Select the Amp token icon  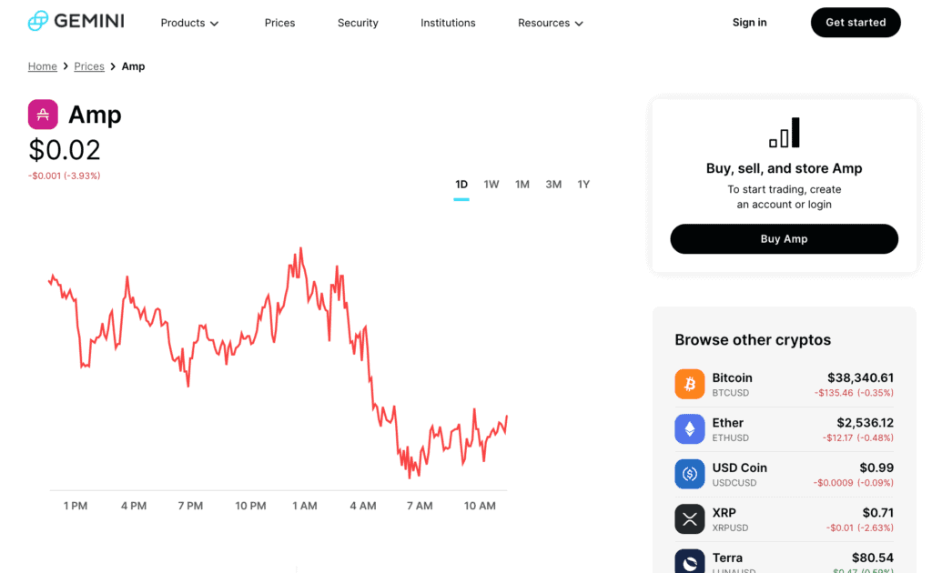pos(42,114)
